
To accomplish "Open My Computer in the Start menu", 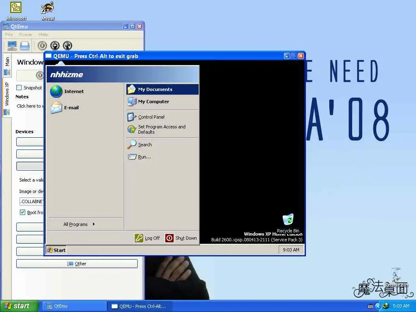I will click(x=162, y=102).
